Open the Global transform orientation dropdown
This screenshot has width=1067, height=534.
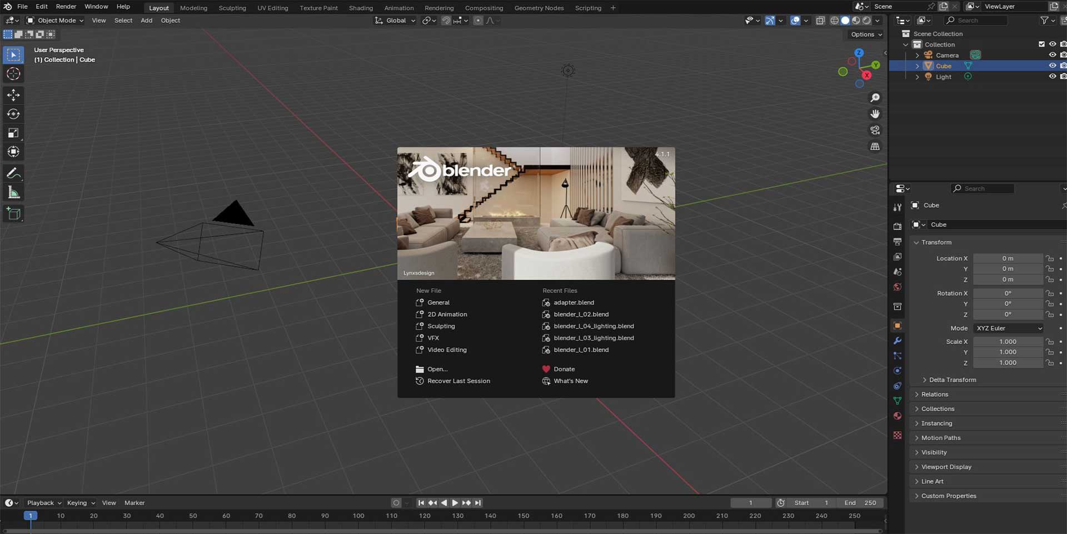click(x=395, y=21)
